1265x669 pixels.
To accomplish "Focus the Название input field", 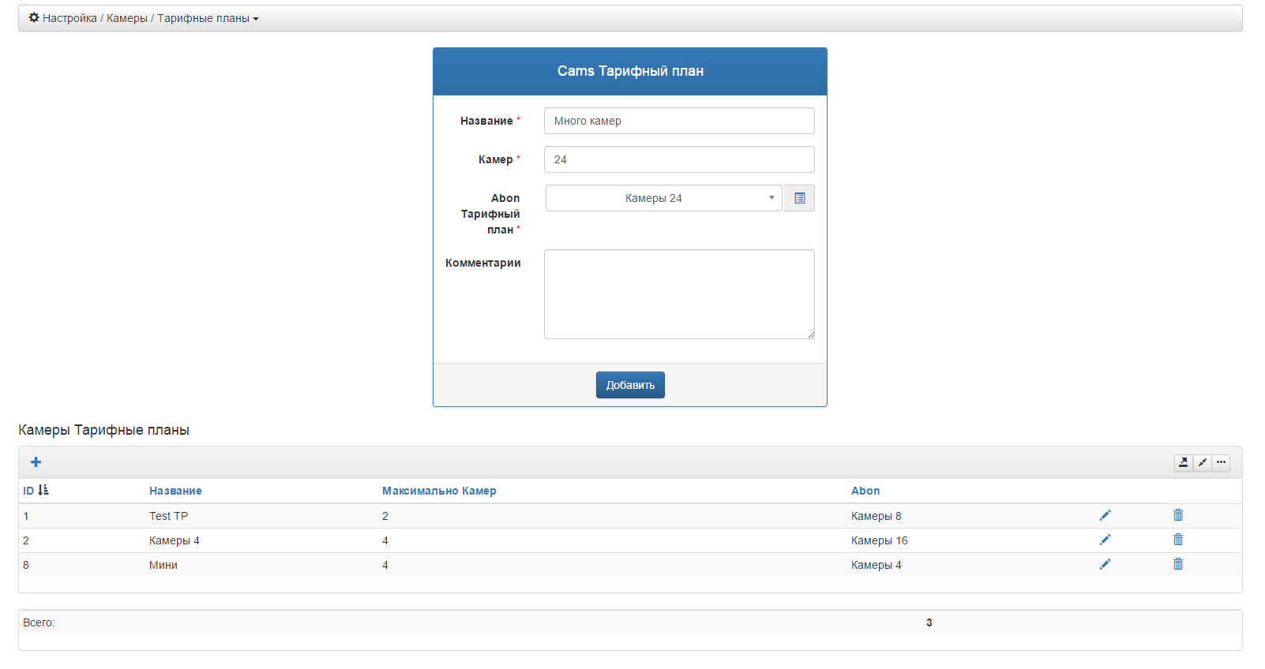I will pyautogui.click(x=679, y=121).
